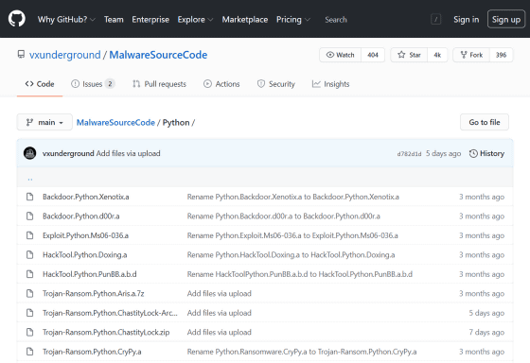Open commit 'Rename Python.Exploit.Ms06-036.a' message
Screen dimensions: 530x363
click(x=292, y=235)
